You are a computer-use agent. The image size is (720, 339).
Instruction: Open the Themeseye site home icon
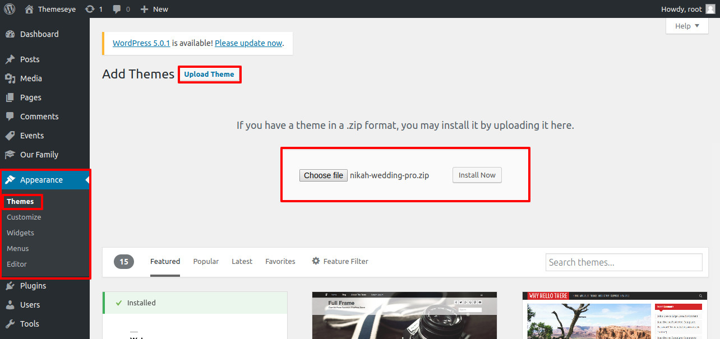pyautogui.click(x=29, y=9)
